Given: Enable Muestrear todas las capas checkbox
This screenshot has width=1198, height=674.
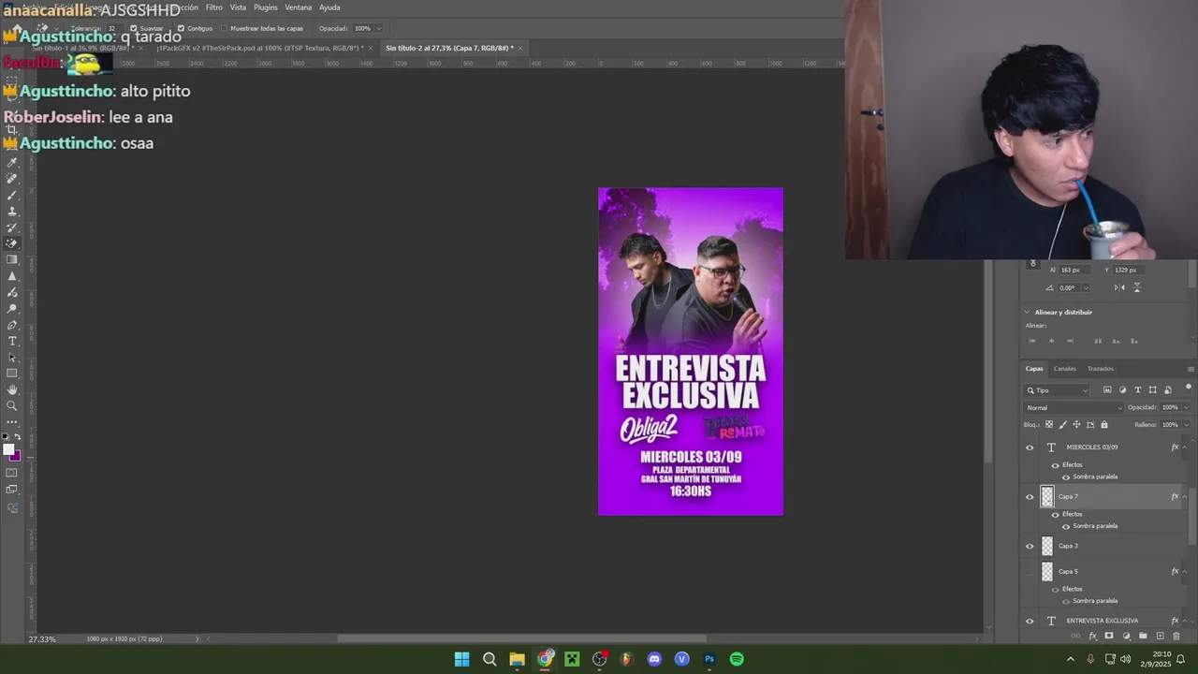Looking at the screenshot, I should click(223, 28).
